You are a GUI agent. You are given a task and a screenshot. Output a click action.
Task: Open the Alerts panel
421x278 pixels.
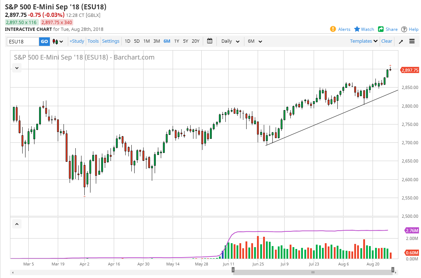[x=340, y=29]
